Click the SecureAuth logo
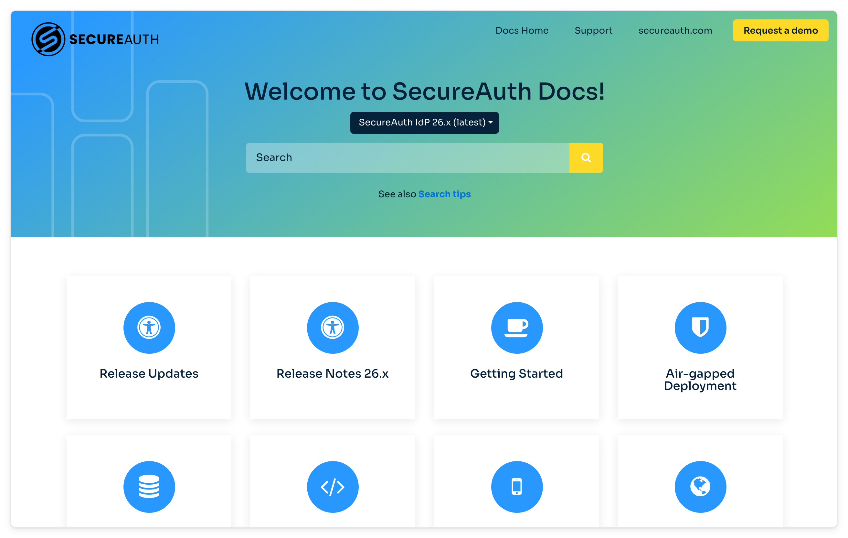 (x=95, y=39)
